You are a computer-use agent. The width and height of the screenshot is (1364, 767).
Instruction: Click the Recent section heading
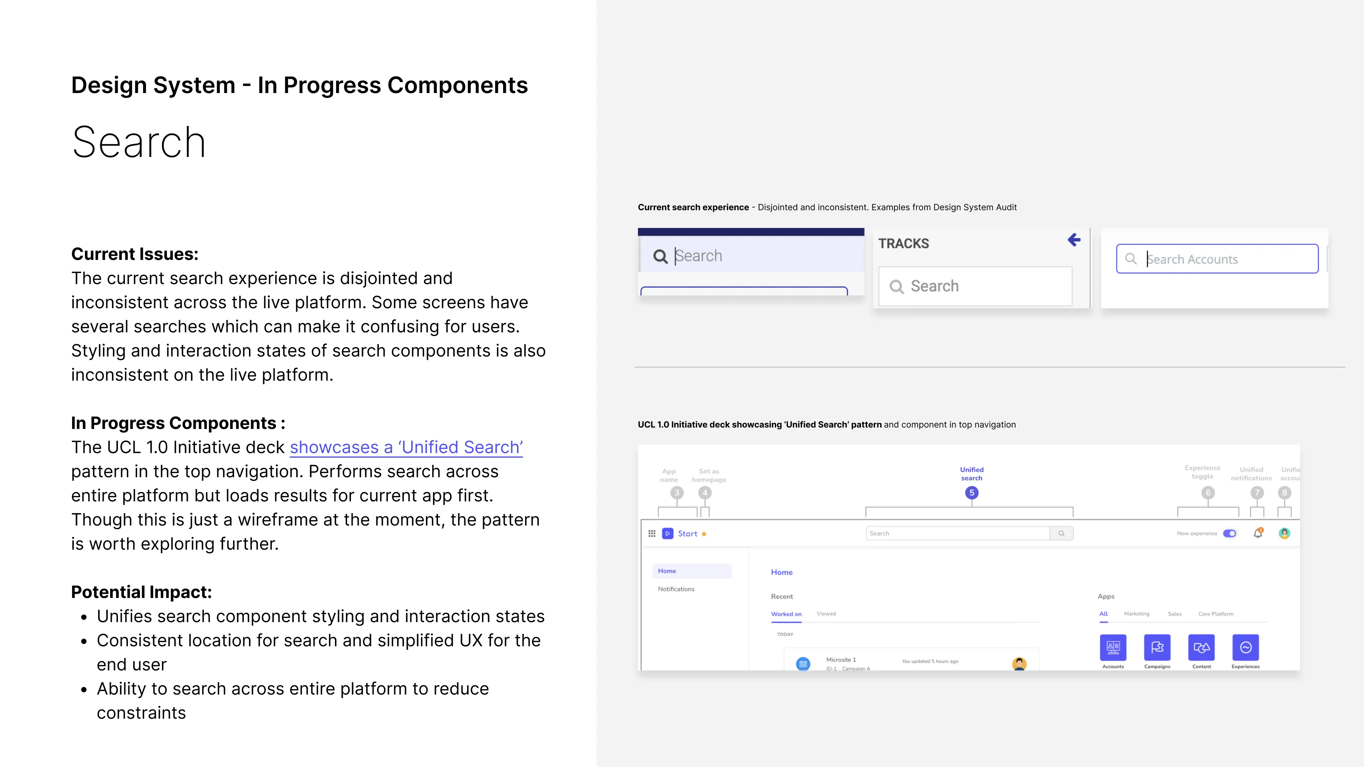point(781,597)
